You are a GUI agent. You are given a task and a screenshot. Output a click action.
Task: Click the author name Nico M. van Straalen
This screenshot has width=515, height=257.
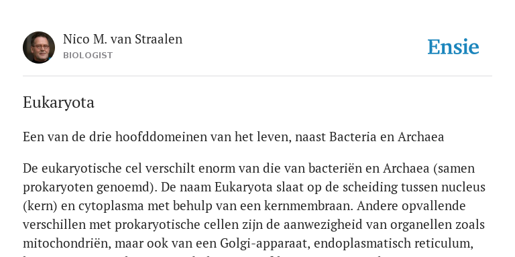coord(123,39)
